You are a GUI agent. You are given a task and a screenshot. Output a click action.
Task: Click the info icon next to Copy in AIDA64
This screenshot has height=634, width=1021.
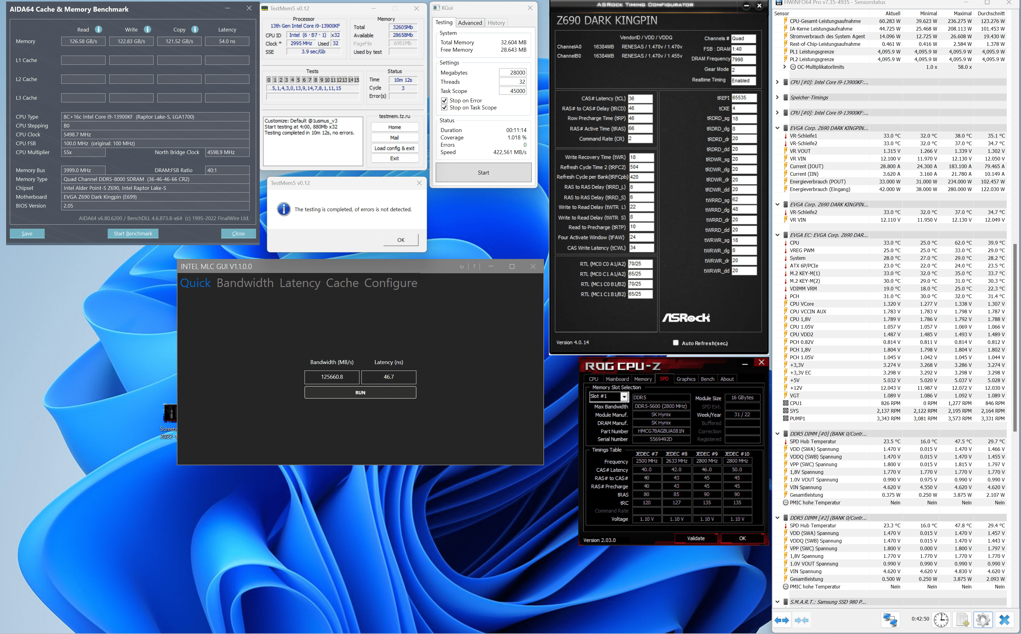point(195,29)
